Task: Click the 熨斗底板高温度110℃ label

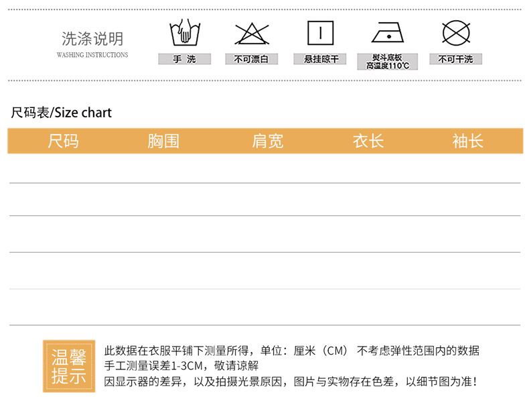Action: click(388, 62)
